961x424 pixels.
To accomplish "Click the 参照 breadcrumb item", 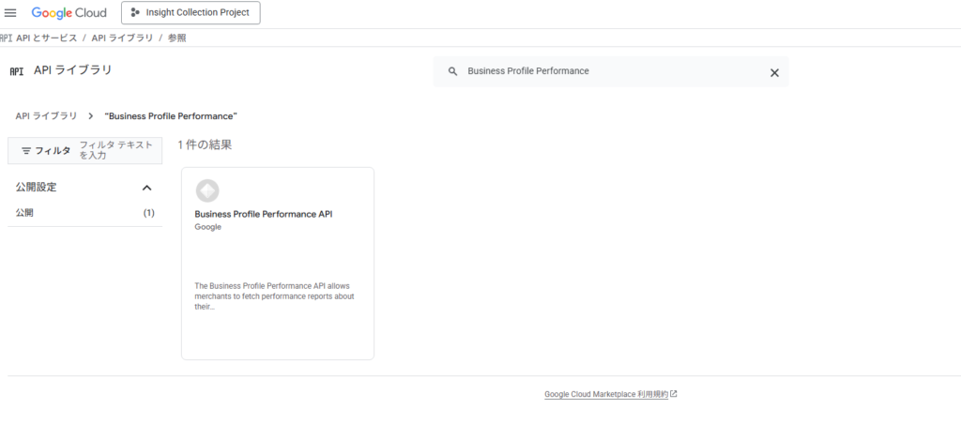I will pyautogui.click(x=176, y=38).
